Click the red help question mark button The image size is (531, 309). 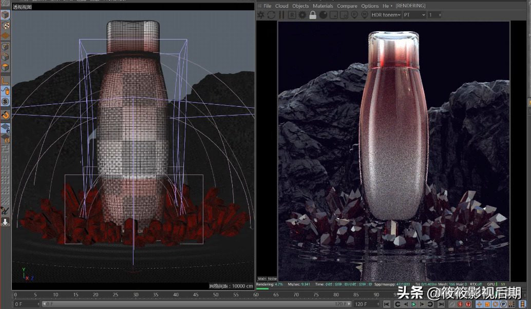coord(468,303)
